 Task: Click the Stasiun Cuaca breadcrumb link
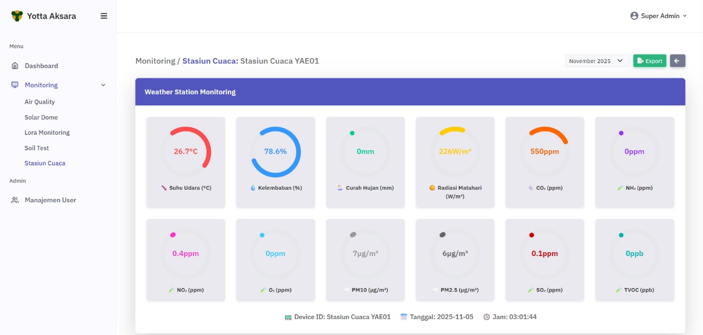(x=210, y=61)
